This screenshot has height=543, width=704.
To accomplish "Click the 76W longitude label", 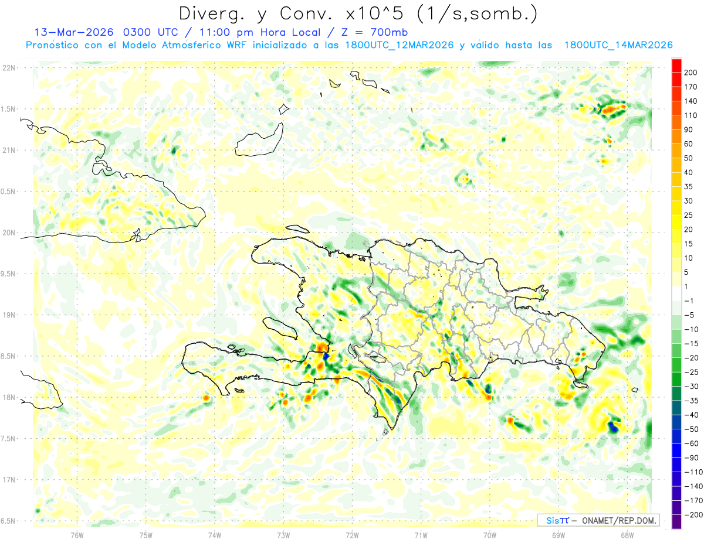I will click(77, 535).
